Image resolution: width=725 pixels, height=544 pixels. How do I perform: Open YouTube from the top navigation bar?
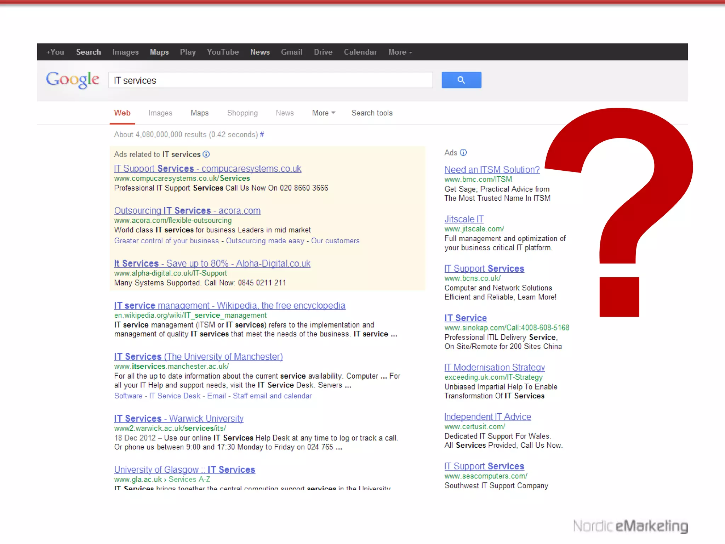(223, 52)
